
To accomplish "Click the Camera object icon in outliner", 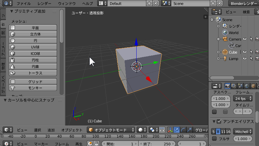I will [225, 39].
